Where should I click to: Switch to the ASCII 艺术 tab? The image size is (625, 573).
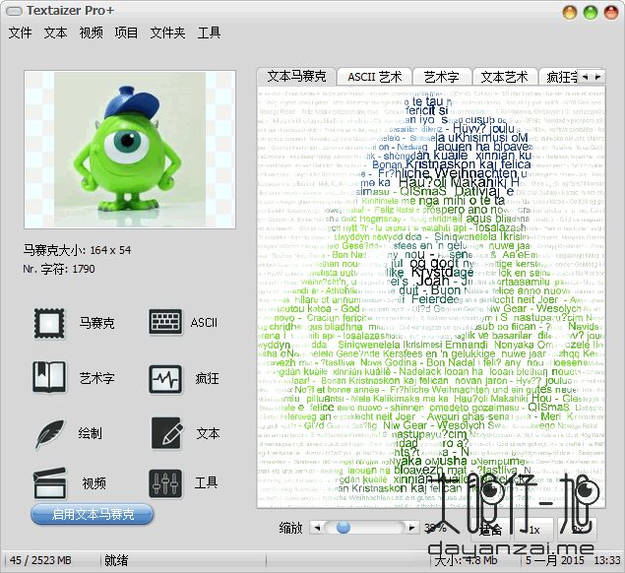374,77
